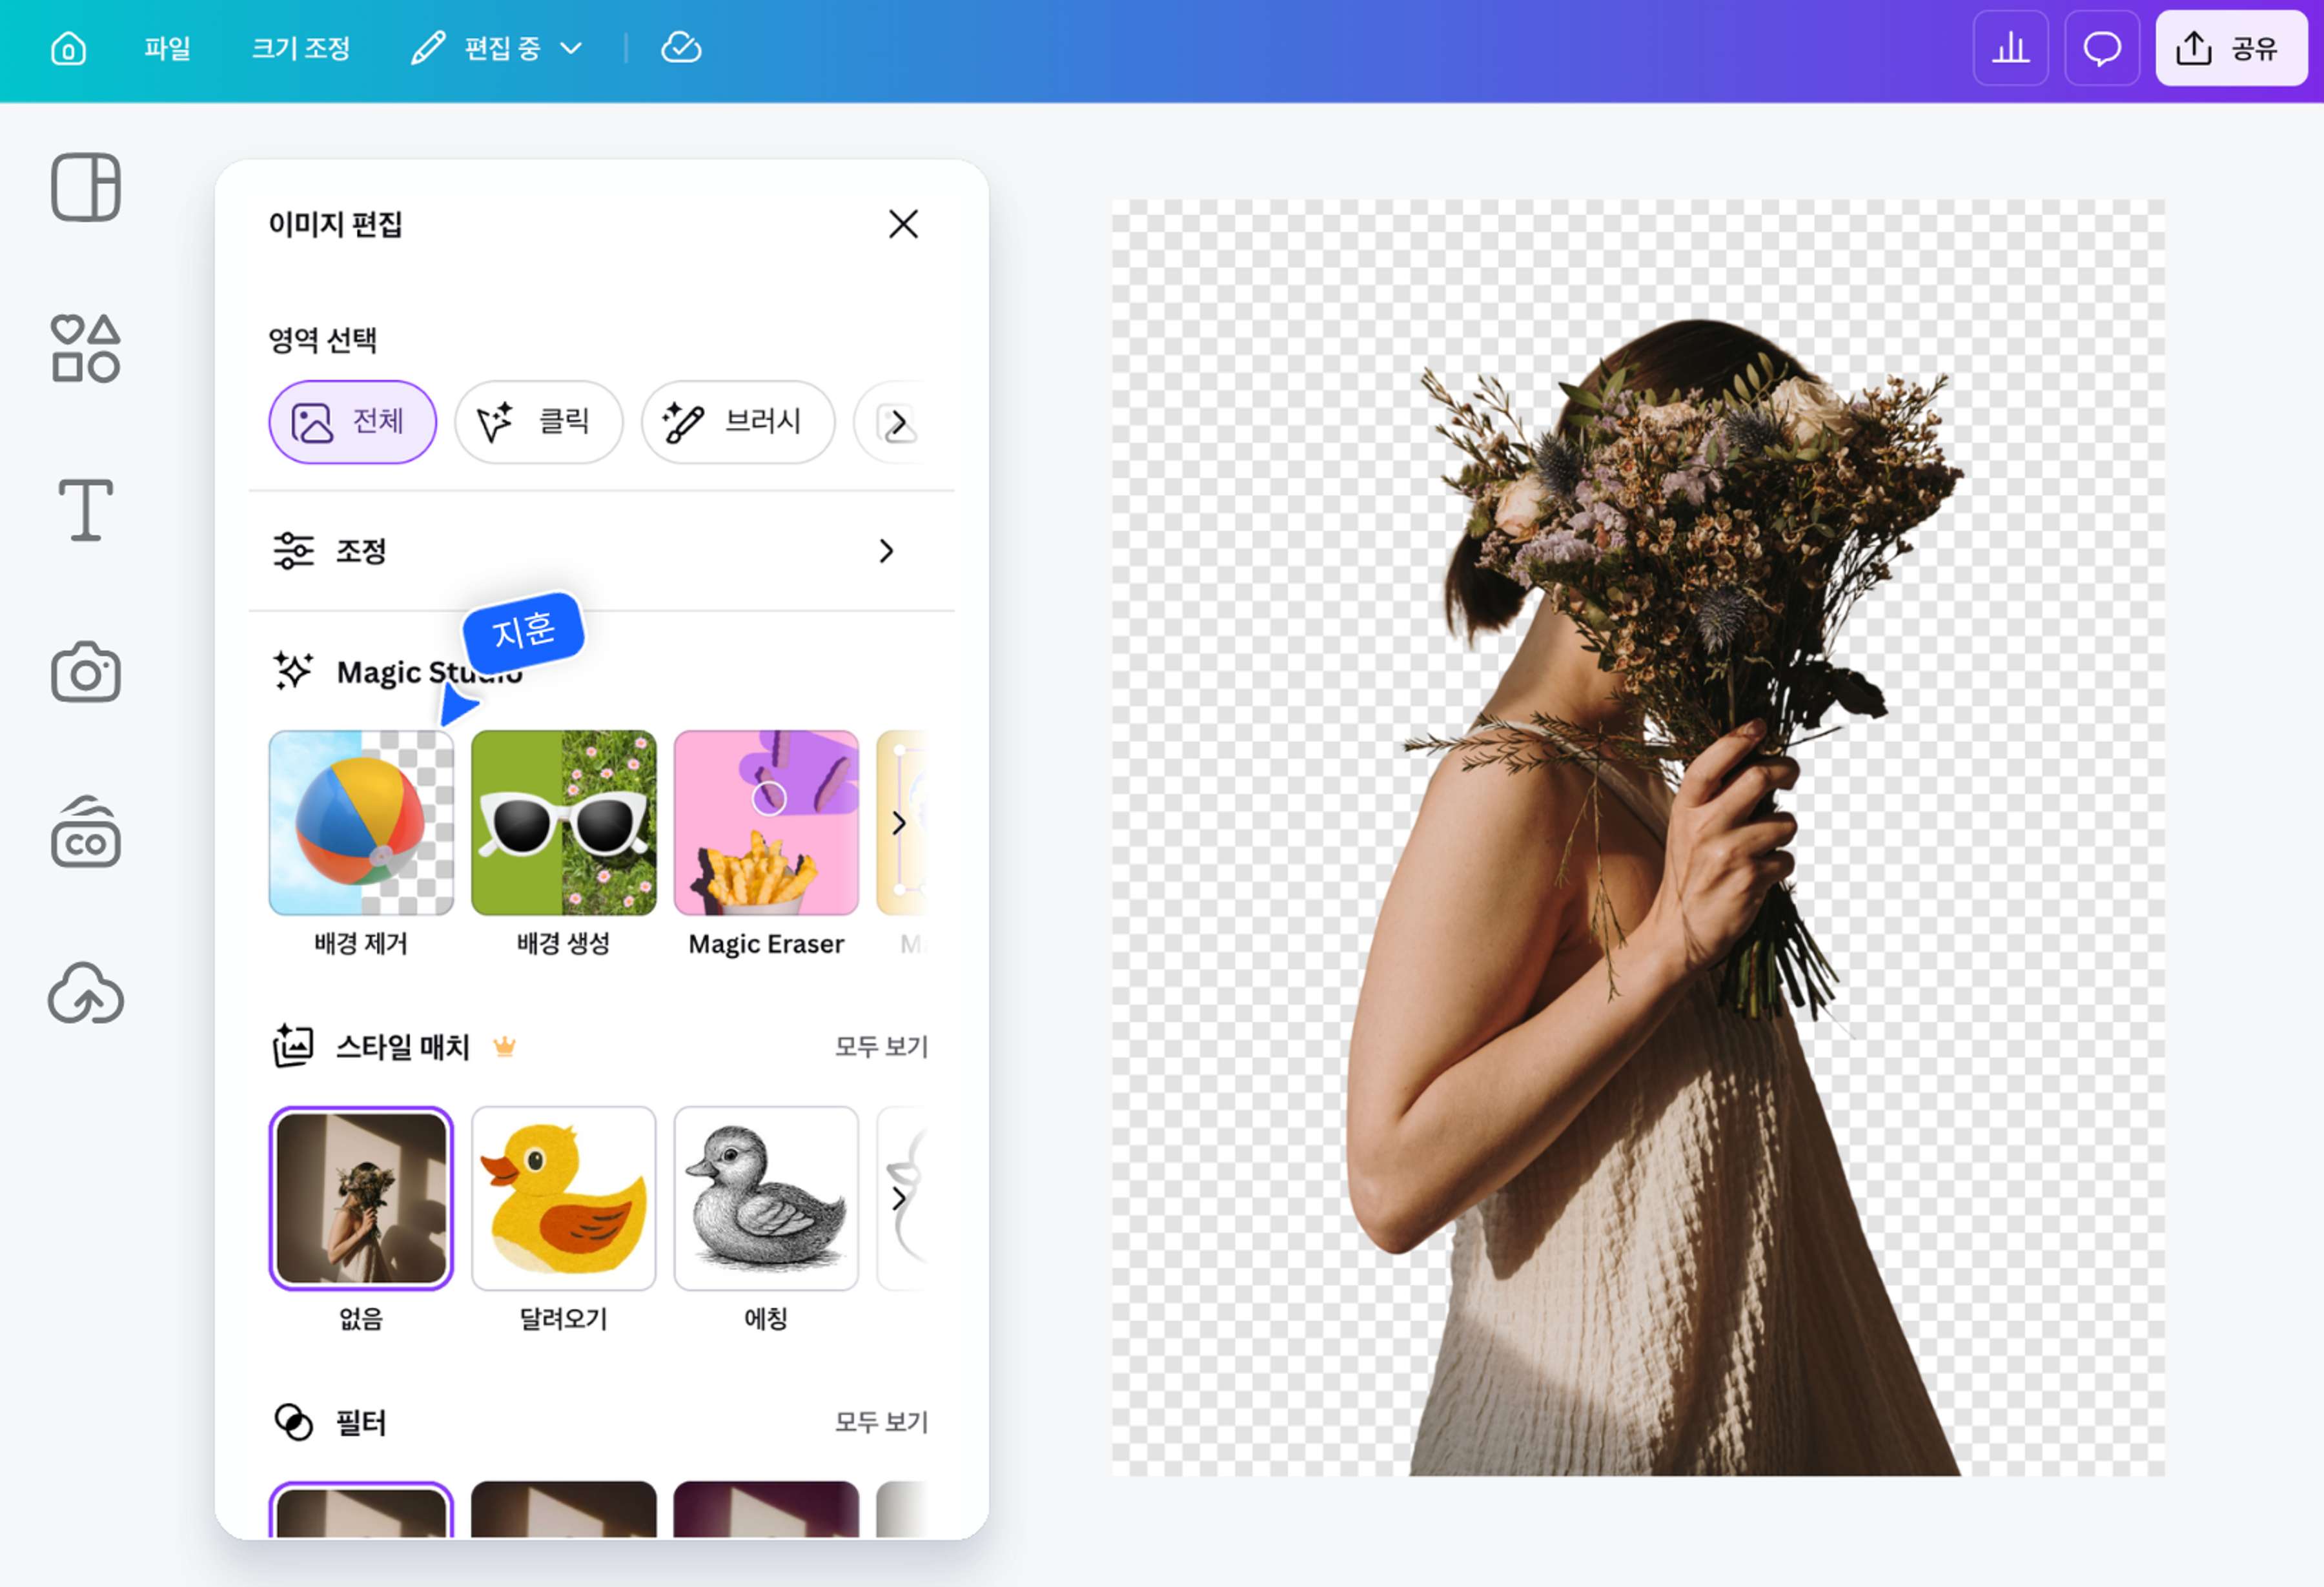This screenshot has width=2324, height=1587.
Task: Click the 영역 선택 section label
Action: (x=322, y=340)
